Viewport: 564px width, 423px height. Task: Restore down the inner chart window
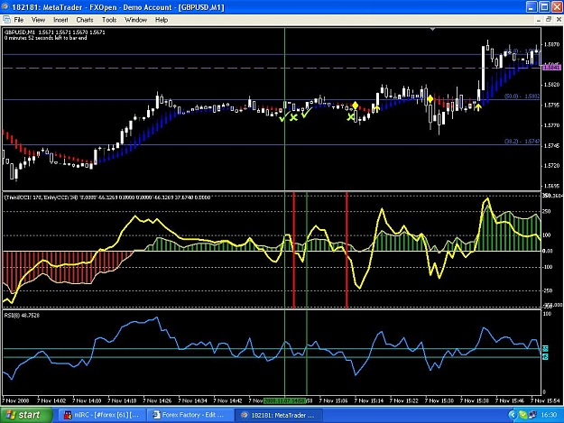549,20
